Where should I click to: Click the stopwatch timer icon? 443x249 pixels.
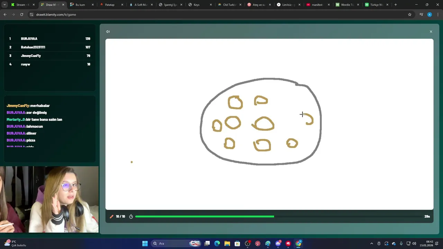[x=131, y=216]
